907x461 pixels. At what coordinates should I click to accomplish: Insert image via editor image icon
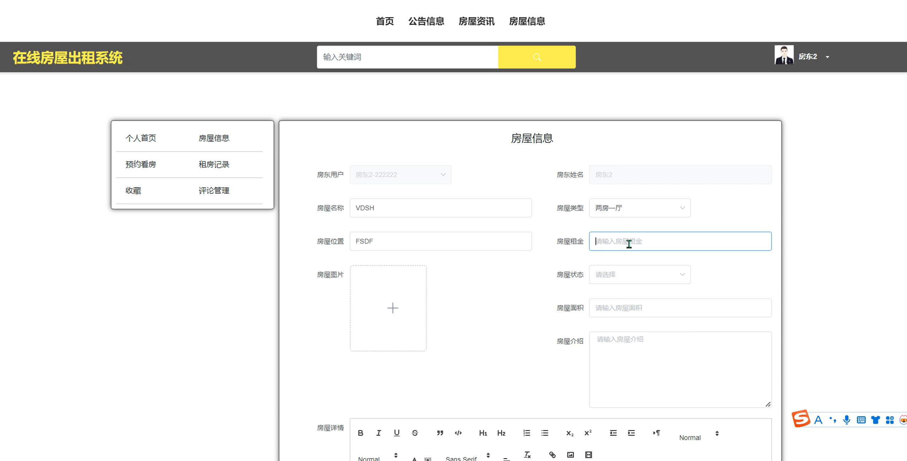(x=570, y=455)
